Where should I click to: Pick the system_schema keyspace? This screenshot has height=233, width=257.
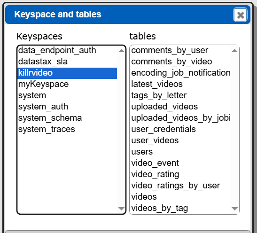(x=67, y=118)
